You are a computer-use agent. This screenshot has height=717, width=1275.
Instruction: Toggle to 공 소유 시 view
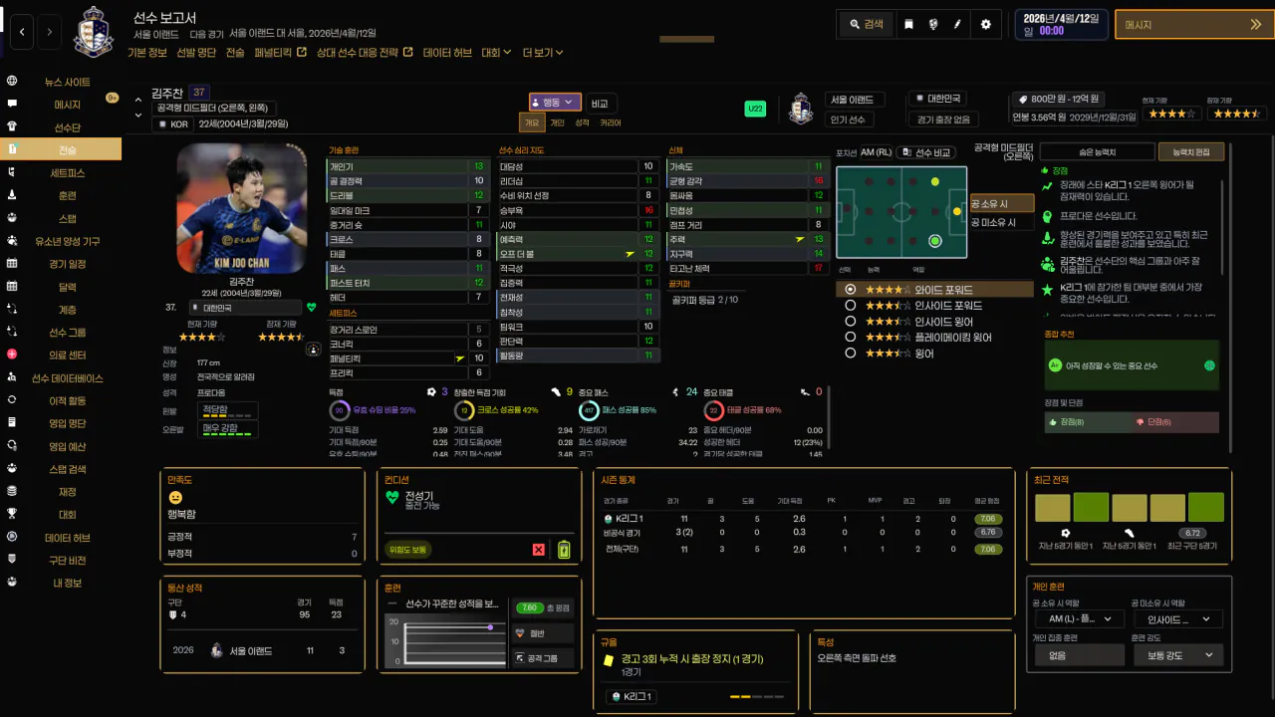coord(1001,203)
